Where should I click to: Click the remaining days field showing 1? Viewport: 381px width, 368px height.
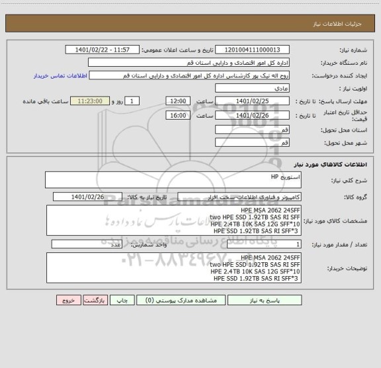(132, 101)
